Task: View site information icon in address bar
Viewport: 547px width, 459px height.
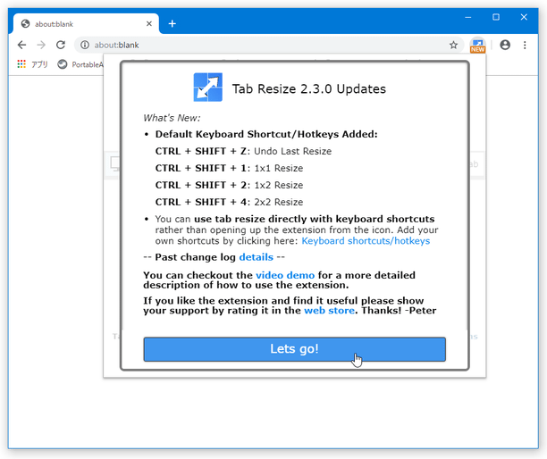Action: pos(85,45)
